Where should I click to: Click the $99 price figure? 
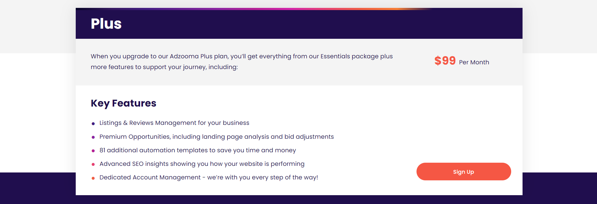pos(445,61)
